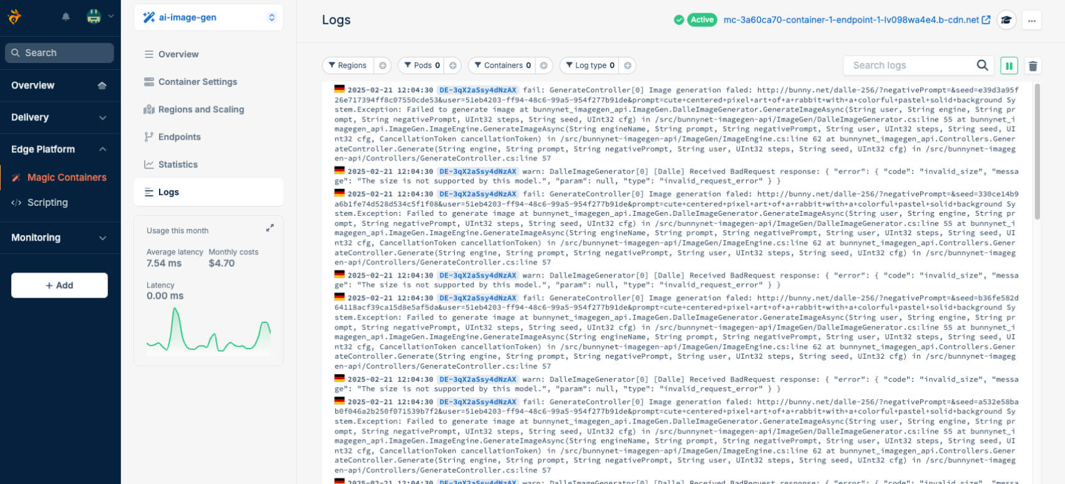Add a Containers filter with plus

click(544, 65)
